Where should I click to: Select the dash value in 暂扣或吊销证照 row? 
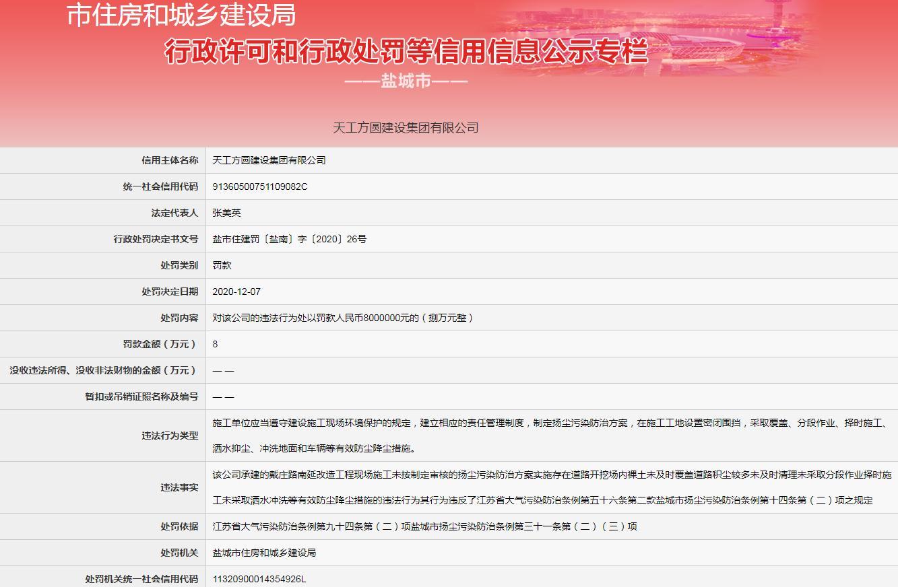pyautogui.click(x=223, y=396)
